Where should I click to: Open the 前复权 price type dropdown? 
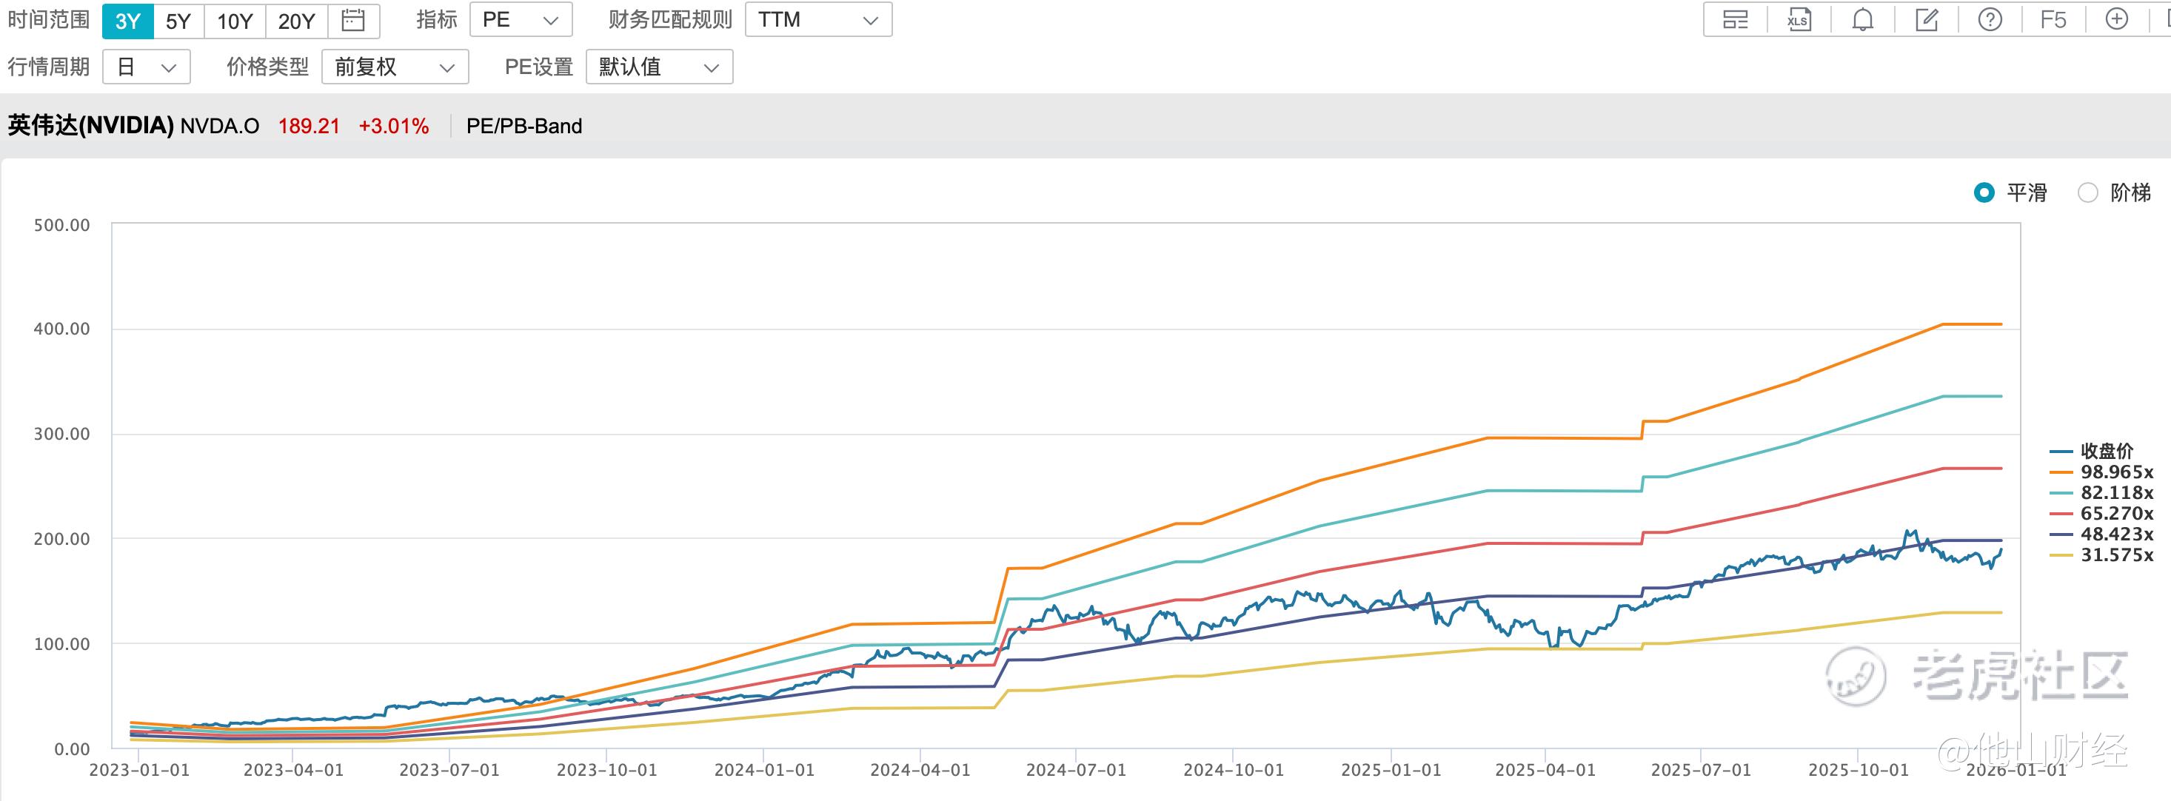coord(395,67)
